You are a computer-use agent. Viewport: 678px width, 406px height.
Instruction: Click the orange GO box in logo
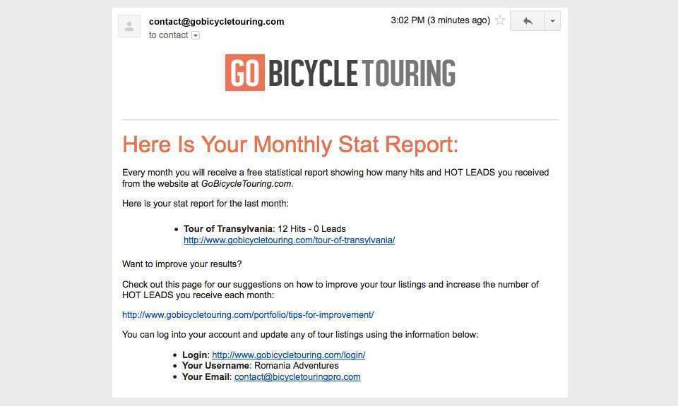tap(245, 73)
